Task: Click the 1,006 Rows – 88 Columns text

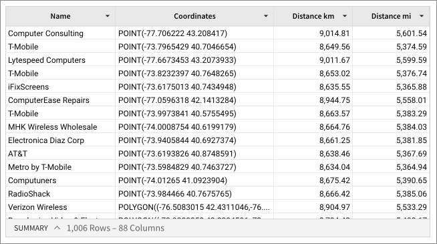Action: point(116,228)
